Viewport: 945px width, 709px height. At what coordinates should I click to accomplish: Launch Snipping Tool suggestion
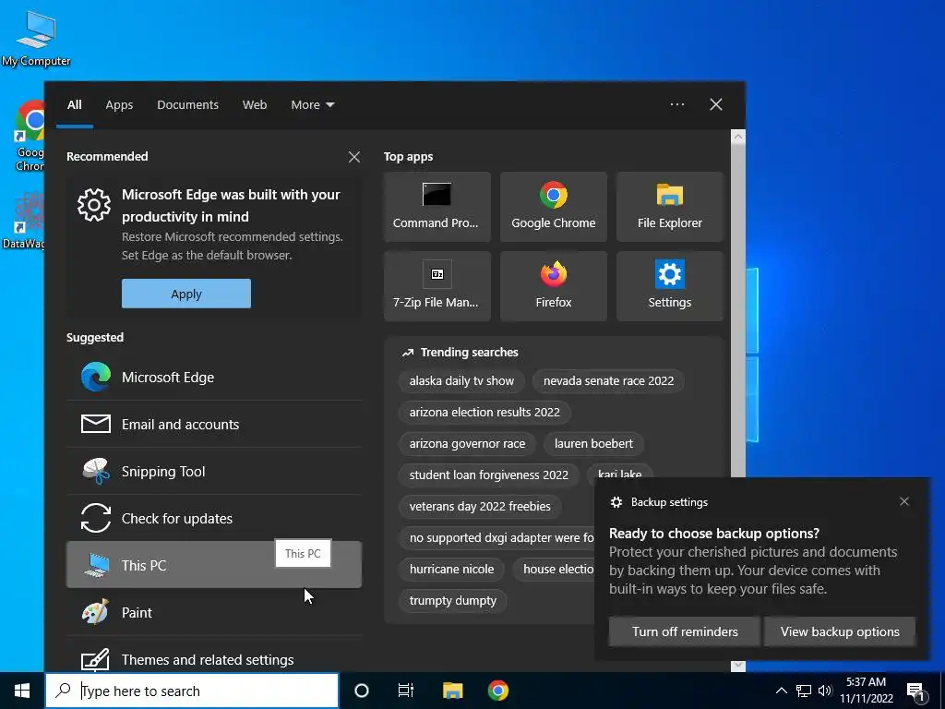tap(214, 471)
